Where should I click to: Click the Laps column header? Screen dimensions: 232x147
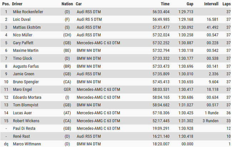[226, 4]
